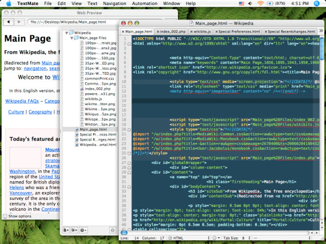
Task: Click the scroll-down arrow beside the editor
Action: coord(322,228)
